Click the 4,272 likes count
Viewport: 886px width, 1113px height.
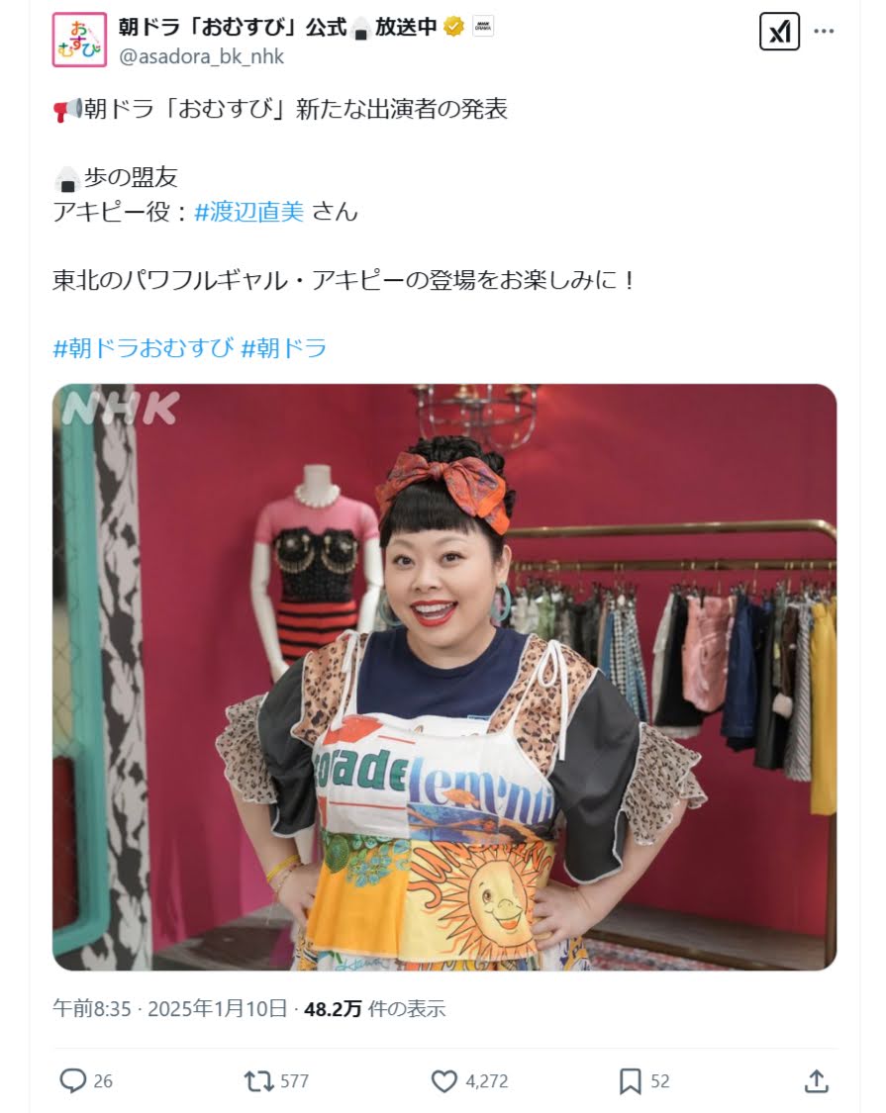click(x=487, y=1081)
